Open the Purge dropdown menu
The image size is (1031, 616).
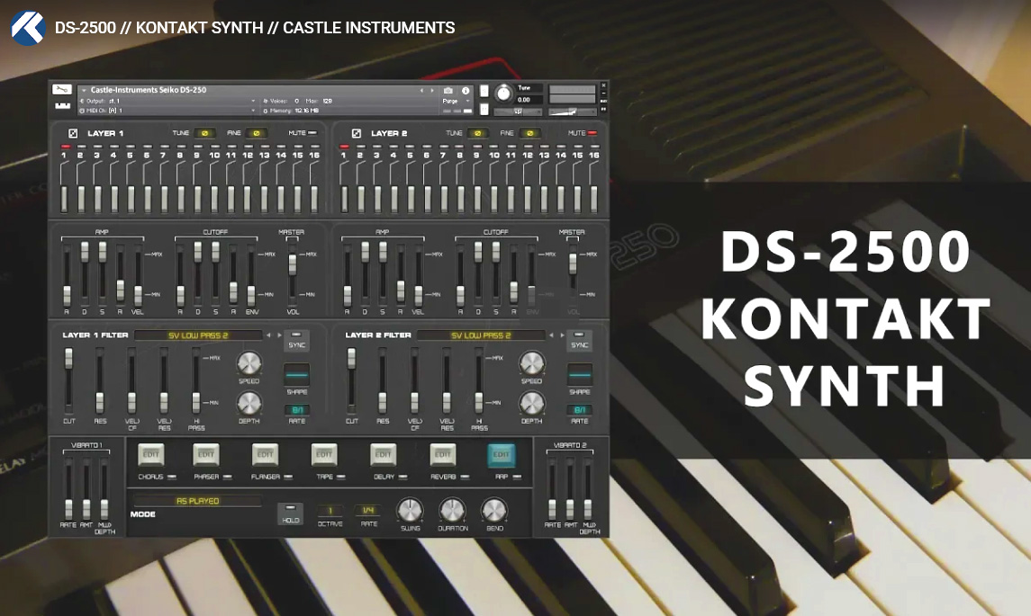pyautogui.click(x=457, y=101)
